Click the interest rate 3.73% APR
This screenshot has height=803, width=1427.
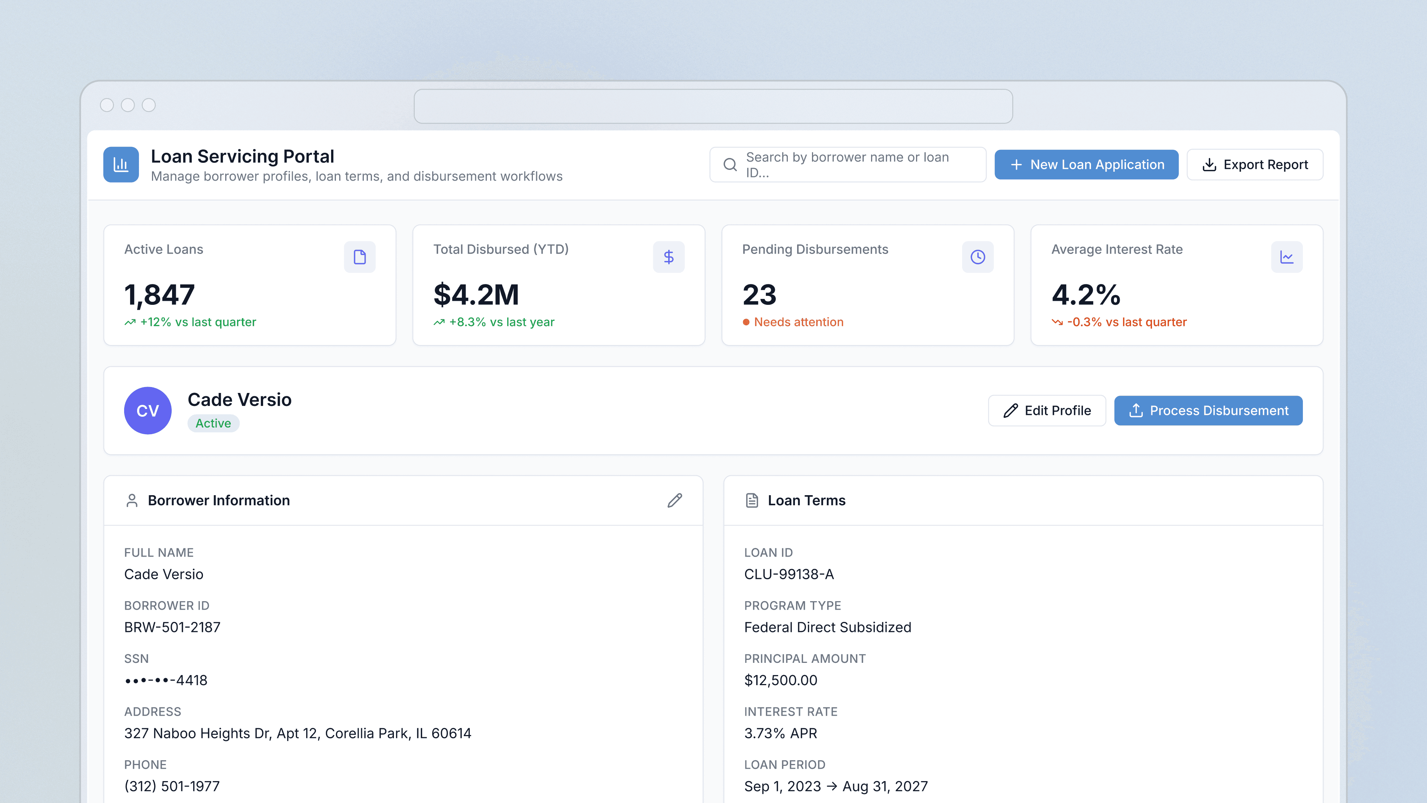click(780, 733)
